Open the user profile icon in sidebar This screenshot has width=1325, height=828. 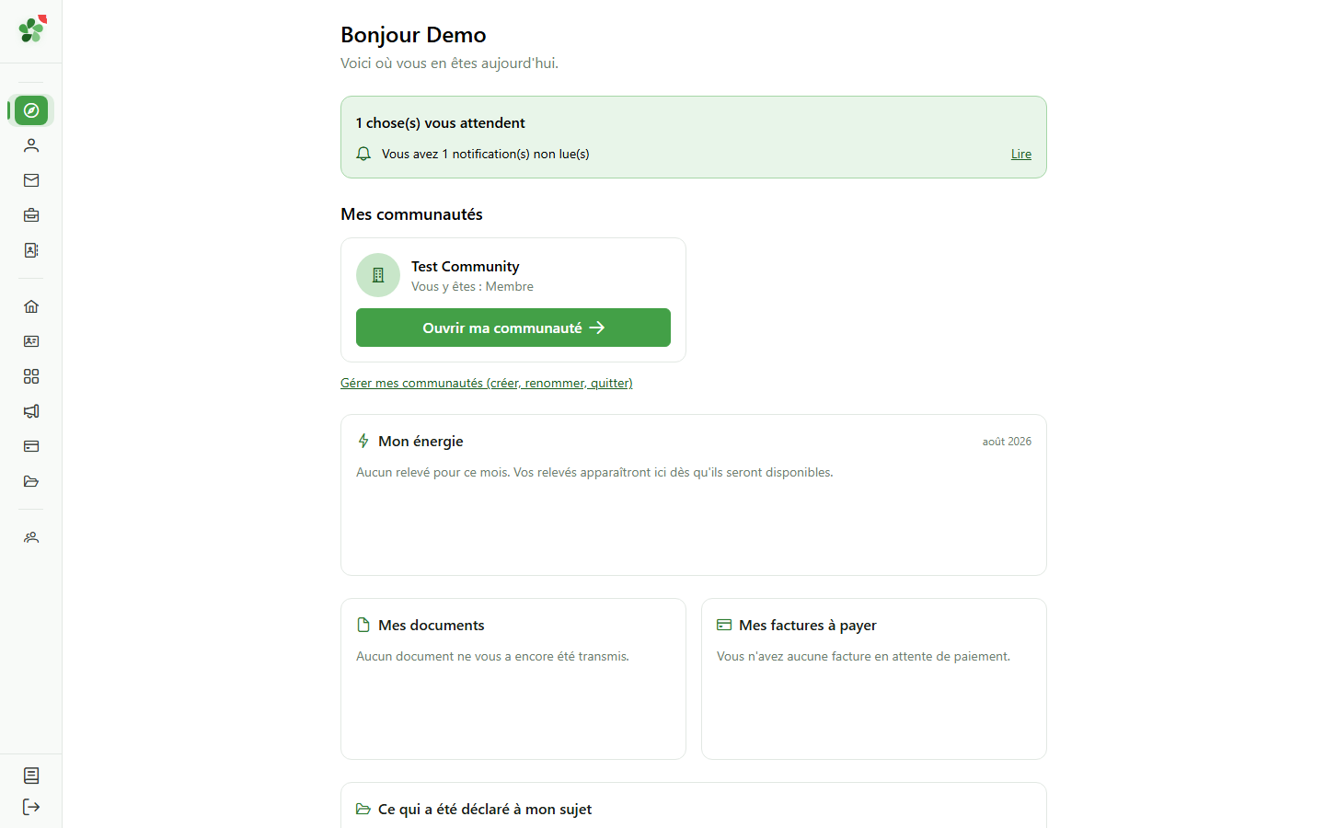31,145
